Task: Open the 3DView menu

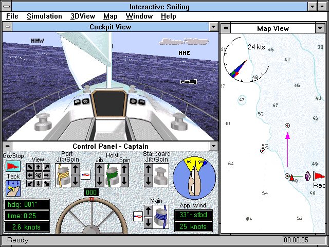Action: (83, 16)
